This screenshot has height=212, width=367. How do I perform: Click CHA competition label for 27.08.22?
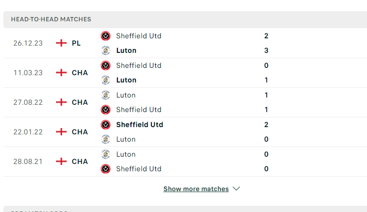click(x=80, y=102)
